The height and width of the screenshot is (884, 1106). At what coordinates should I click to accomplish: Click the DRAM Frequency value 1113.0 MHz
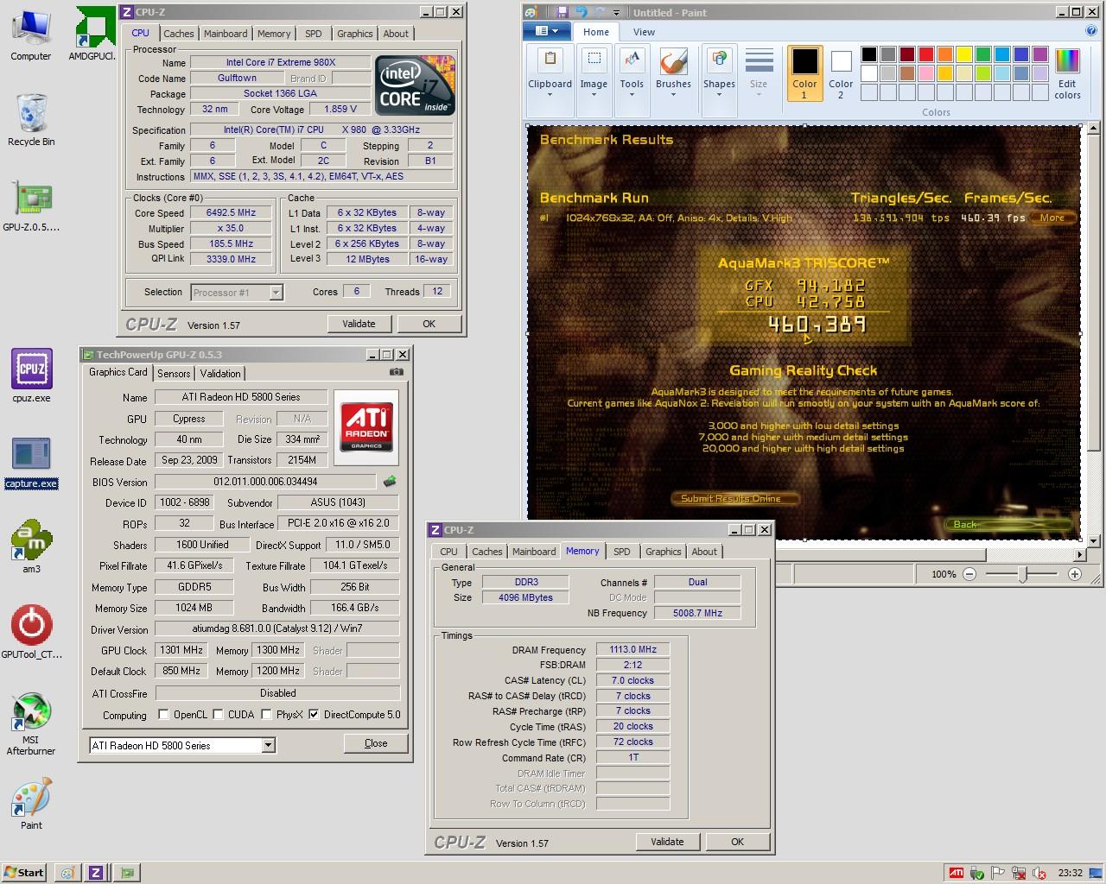click(633, 649)
